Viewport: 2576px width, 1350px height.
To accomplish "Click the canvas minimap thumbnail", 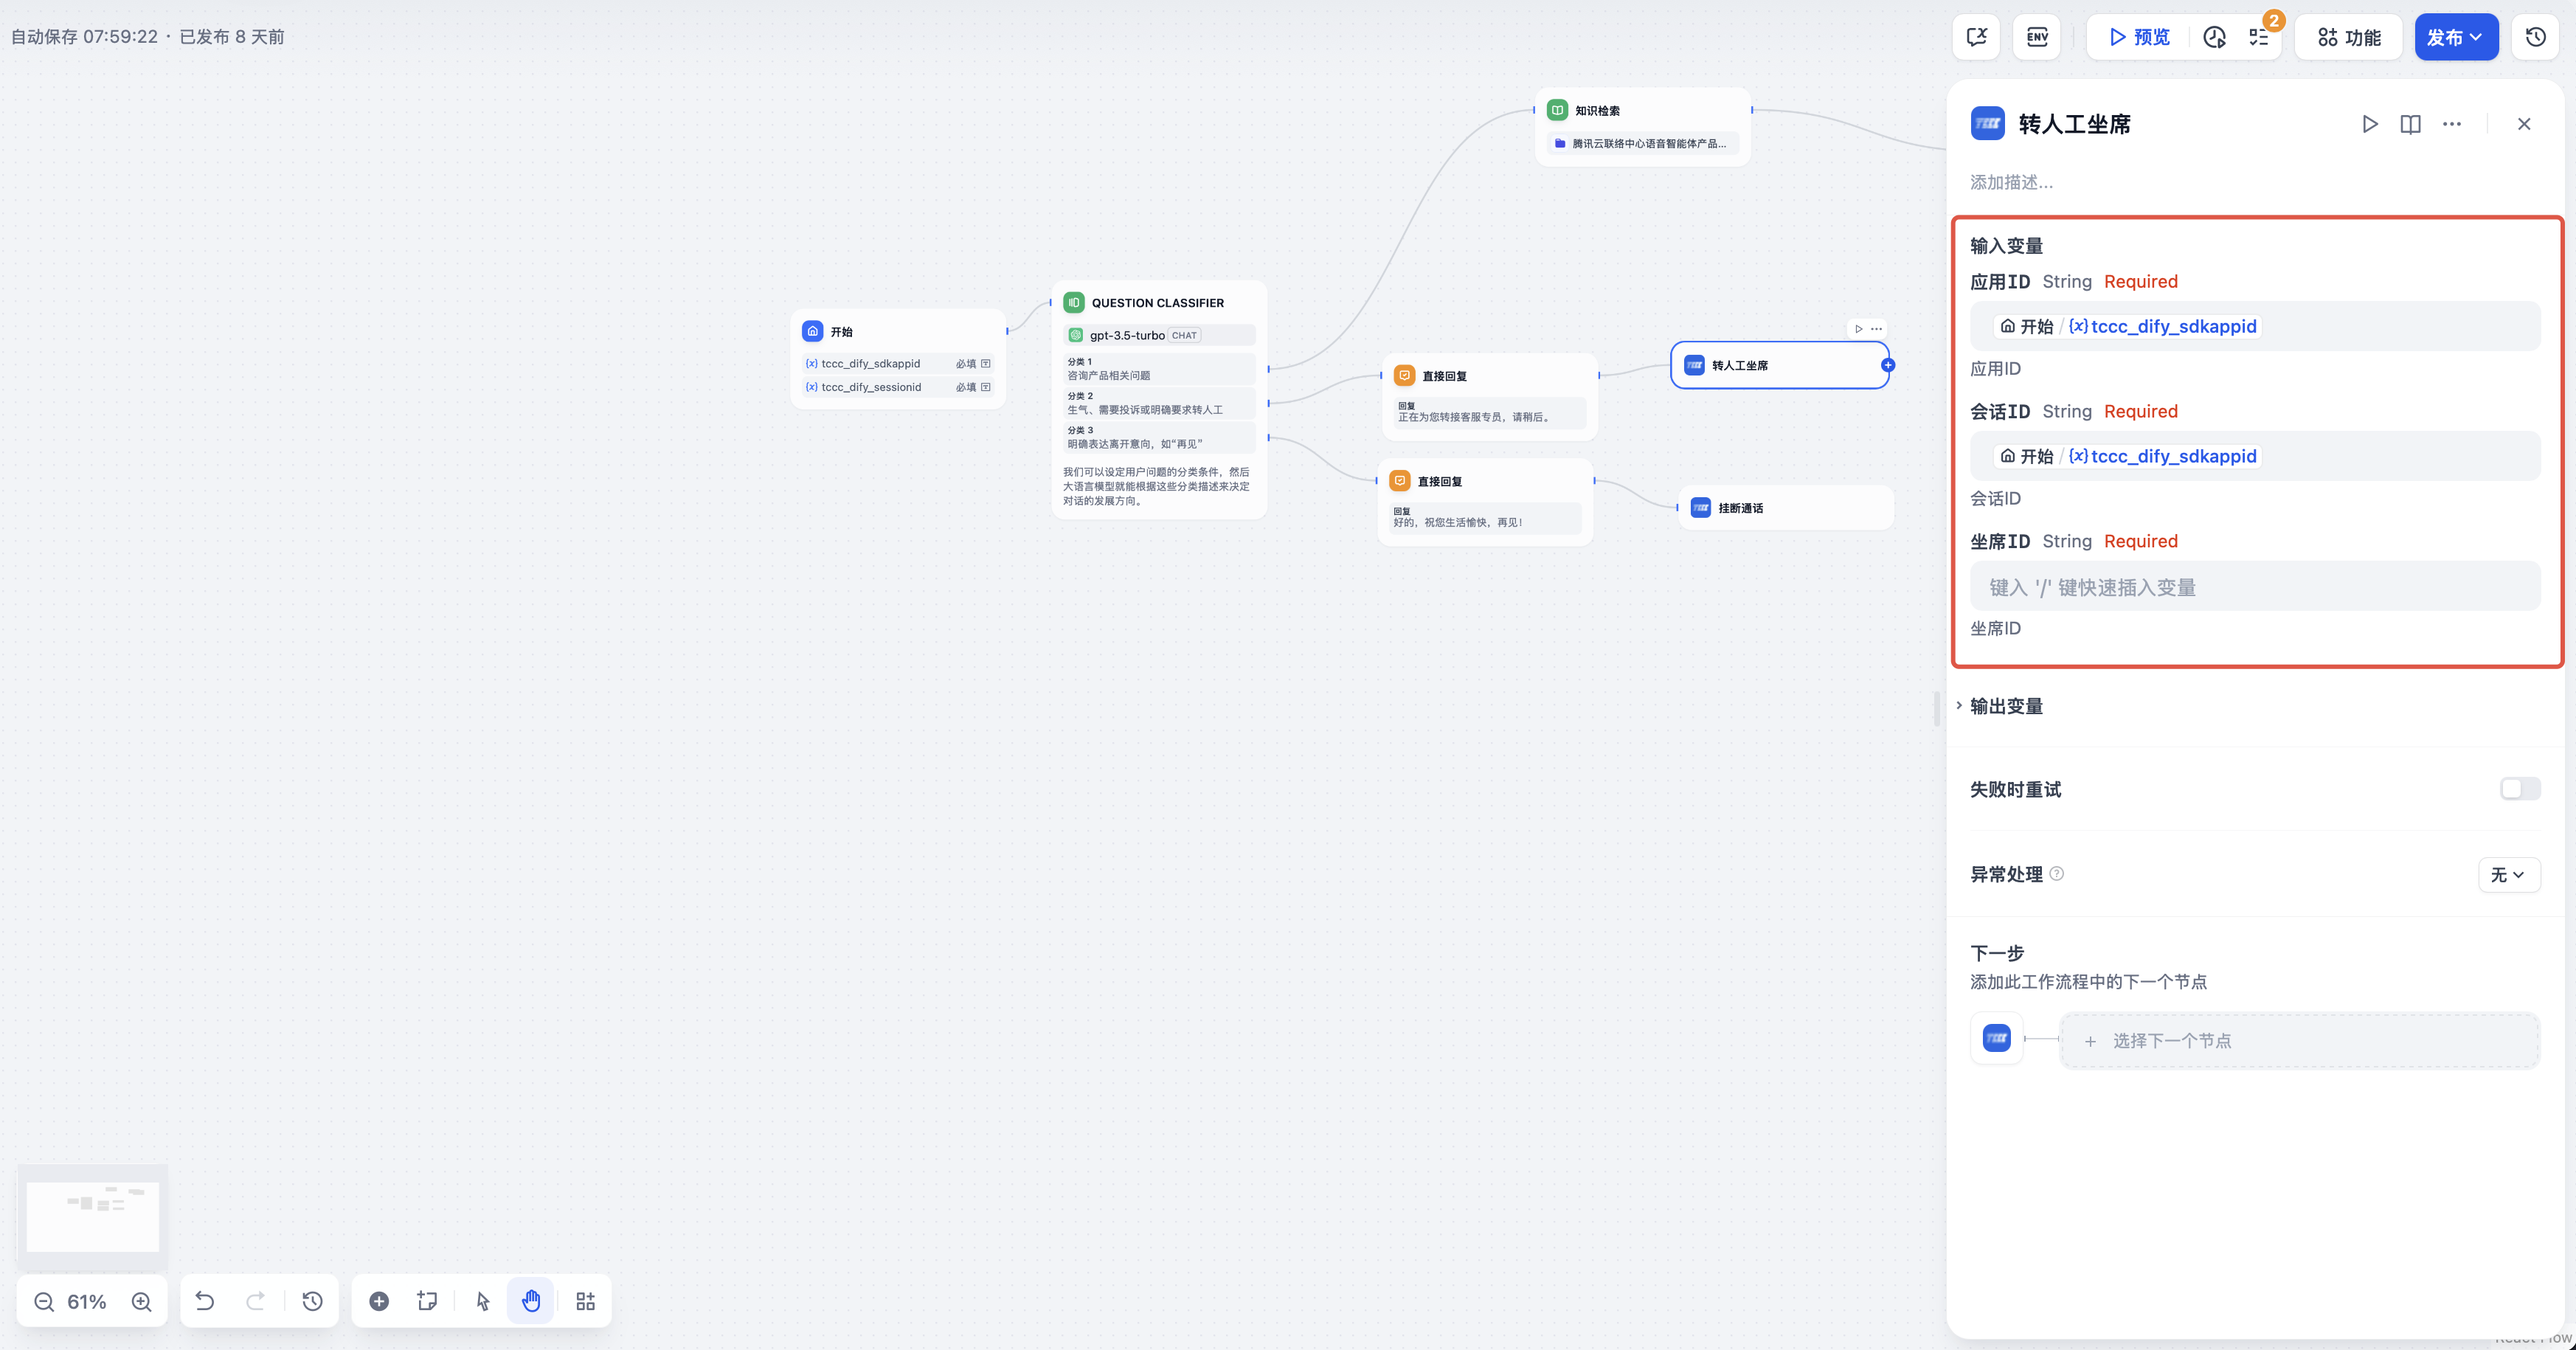I will click(x=93, y=1216).
